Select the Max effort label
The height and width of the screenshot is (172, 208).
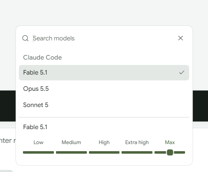point(170,142)
